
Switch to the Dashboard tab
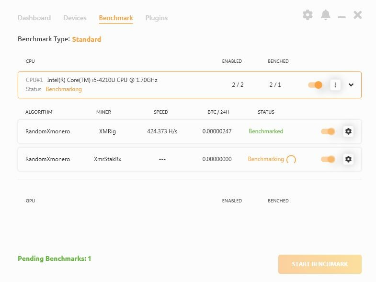(34, 18)
